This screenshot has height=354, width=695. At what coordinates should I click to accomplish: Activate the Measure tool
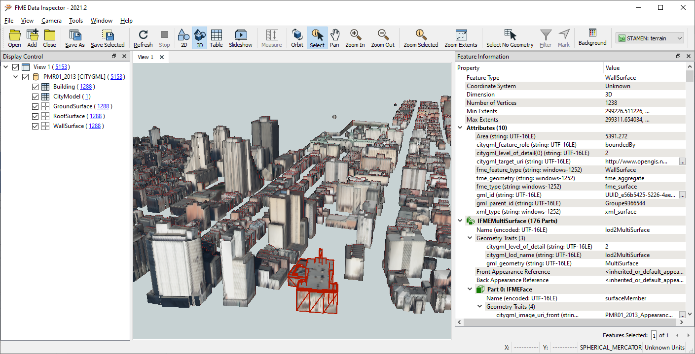coord(271,38)
